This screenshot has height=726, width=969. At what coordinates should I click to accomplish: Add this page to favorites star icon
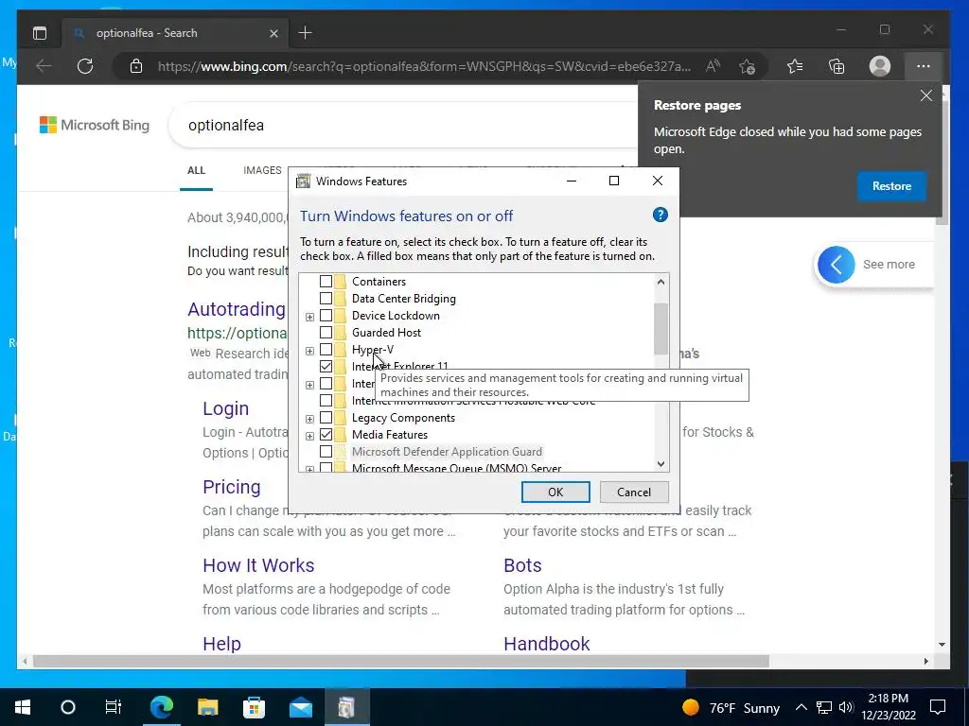coord(748,66)
